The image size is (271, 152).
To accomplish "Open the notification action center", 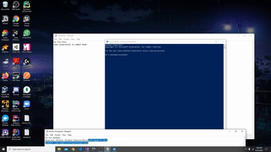I will coord(266,149).
